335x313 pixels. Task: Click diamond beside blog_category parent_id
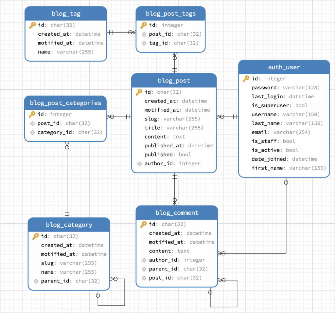pyautogui.click(x=36, y=281)
